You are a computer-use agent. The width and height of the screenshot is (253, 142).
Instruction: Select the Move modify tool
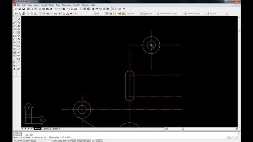pos(19,36)
